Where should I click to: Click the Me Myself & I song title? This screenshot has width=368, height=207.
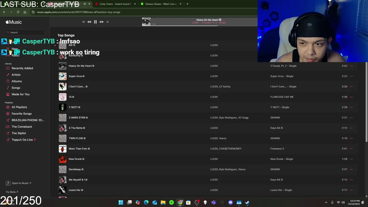pyautogui.click(x=76, y=180)
